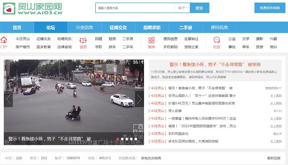The height and width of the screenshot is (165, 288).
Task: Click the search content input field
Action: click(x=136, y=8)
